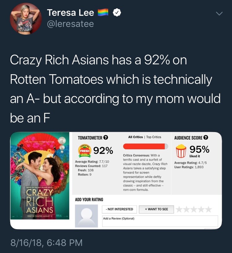
Task: Click the @leresatee handle
Action: (x=70, y=24)
